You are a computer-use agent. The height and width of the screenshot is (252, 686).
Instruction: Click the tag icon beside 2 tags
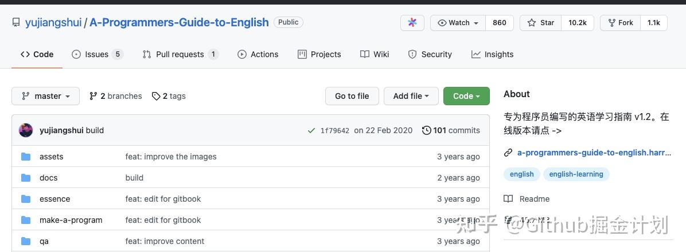coord(156,96)
